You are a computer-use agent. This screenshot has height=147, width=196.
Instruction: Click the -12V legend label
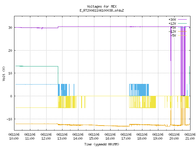[x=172, y=32]
